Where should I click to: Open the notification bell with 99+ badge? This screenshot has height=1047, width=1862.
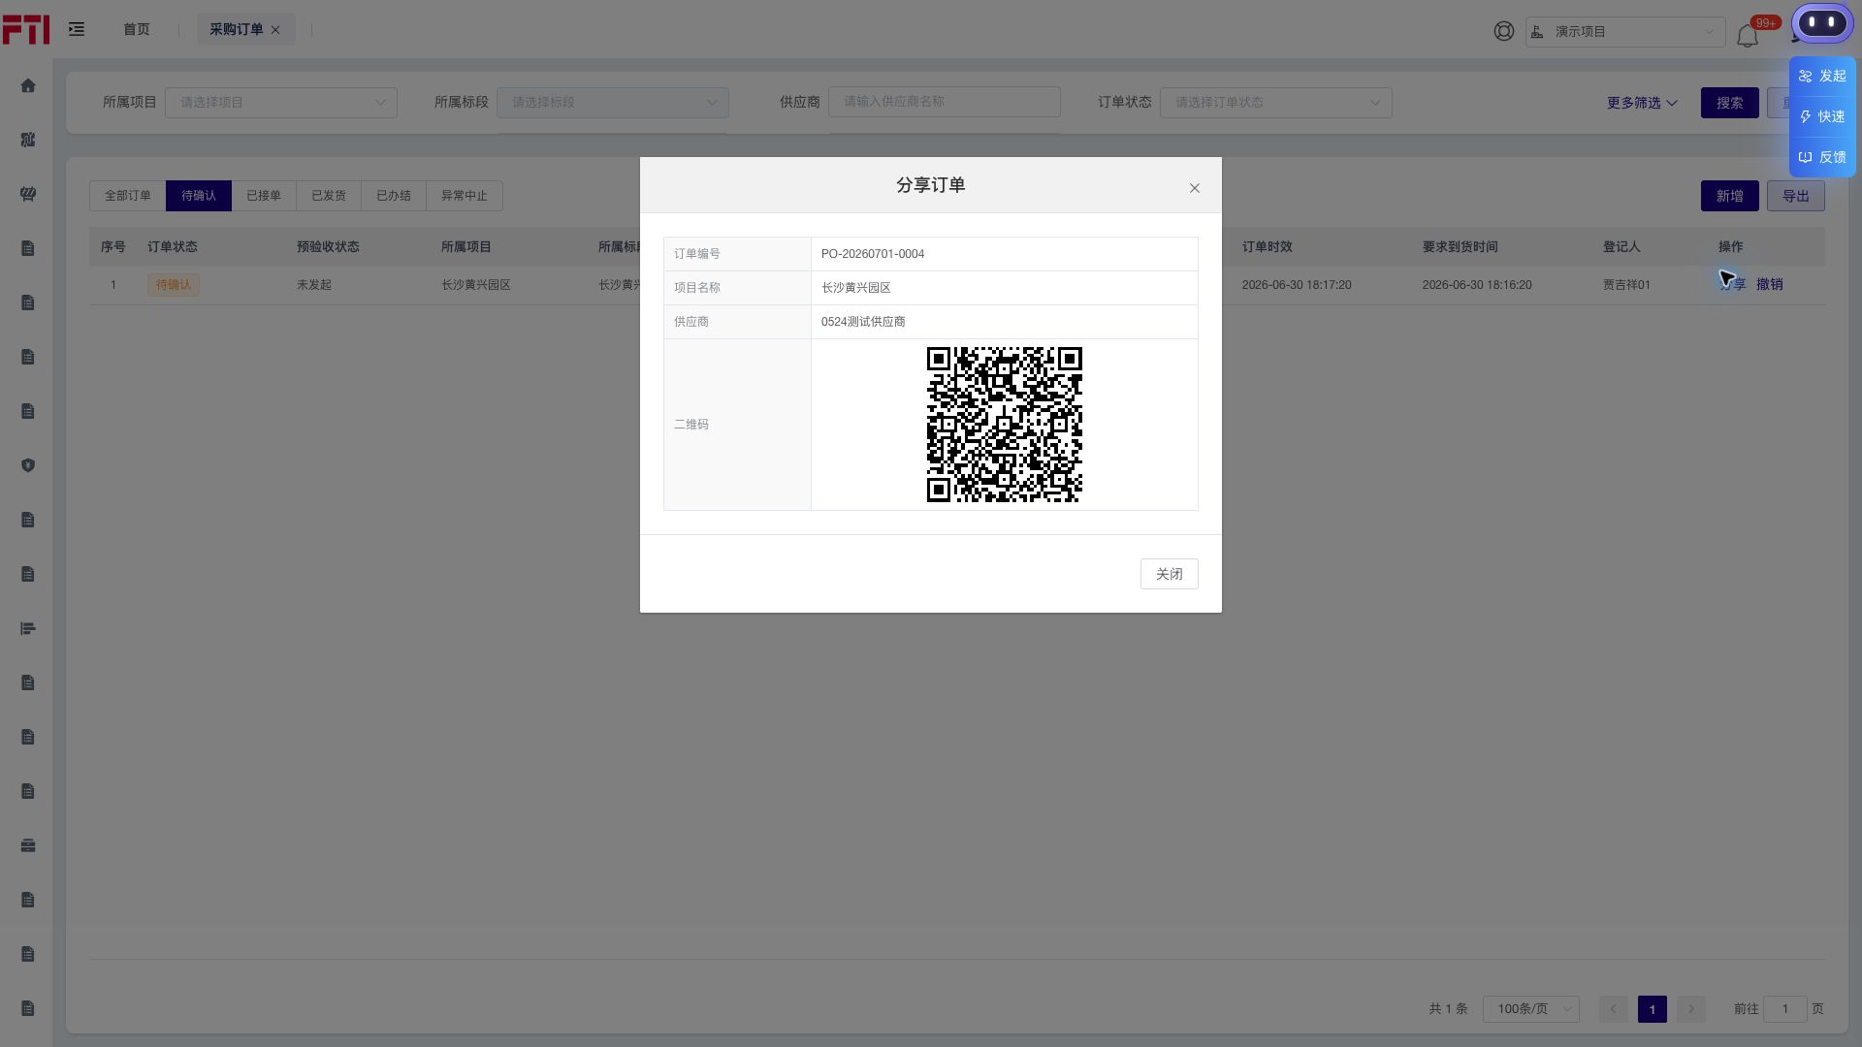tap(1748, 36)
